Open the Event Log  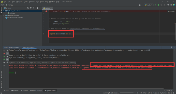click(168, 91)
